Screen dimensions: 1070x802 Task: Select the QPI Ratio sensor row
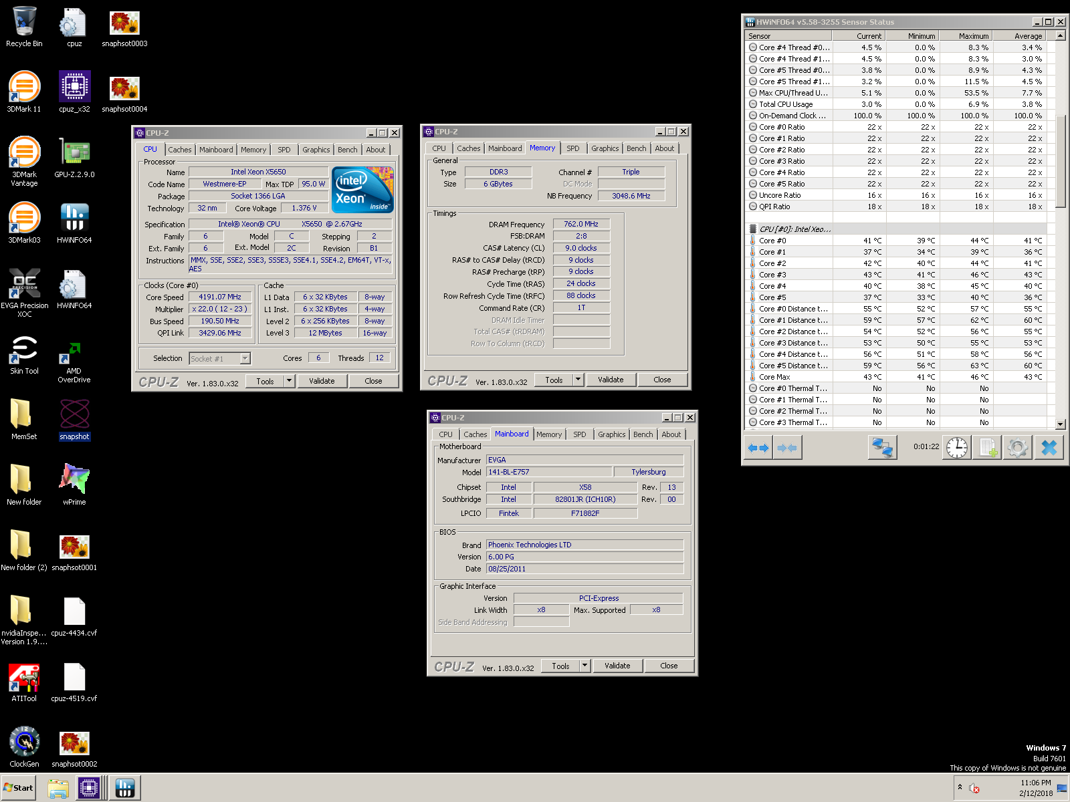(x=895, y=207)
